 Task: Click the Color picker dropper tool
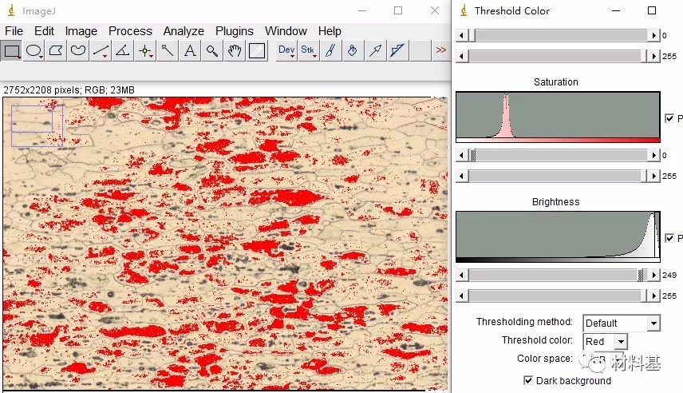[257, 51]
